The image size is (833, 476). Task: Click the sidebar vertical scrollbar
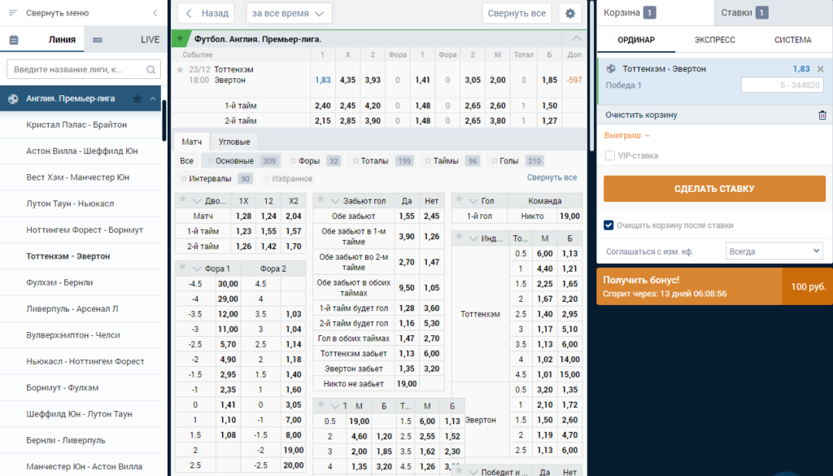pos(164,120)
